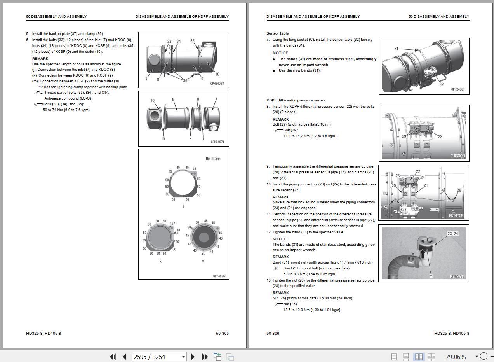Screen dimensions: 494x362
Task: Go to the next page
Action: pyautogui.click(x=193, y=357)
